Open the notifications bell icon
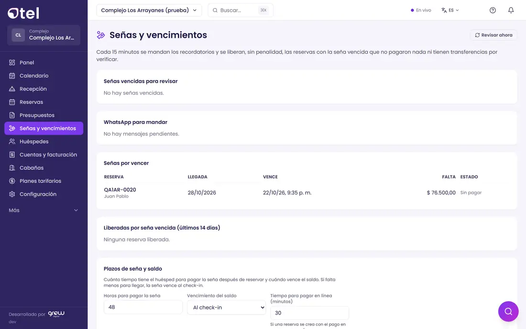 (511, 11)
